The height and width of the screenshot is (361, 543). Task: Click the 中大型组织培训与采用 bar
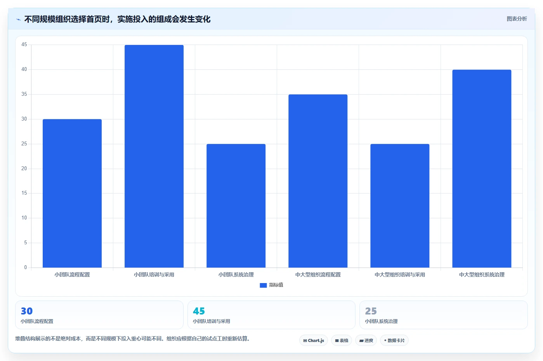pyautogui.click(x=400, y=206)
